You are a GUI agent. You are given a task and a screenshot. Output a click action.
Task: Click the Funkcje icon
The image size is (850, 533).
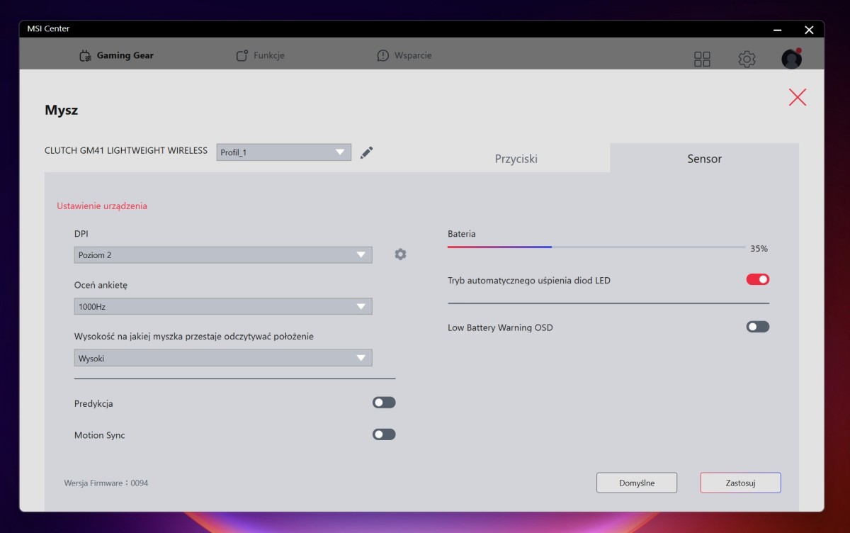coord(242,56)
